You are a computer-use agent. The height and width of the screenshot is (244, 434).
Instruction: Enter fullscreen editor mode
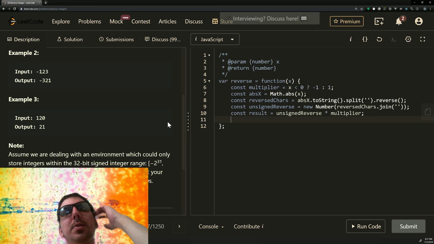click(x=422, y=39)
